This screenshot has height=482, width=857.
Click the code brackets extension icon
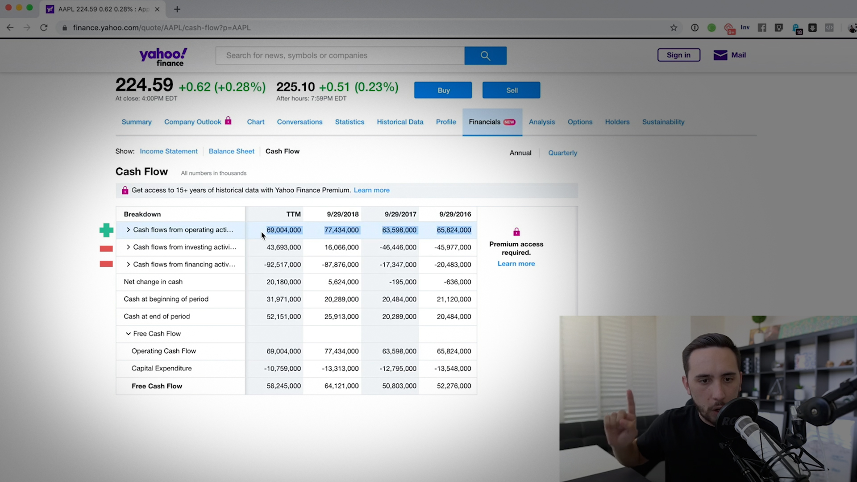(829, 28)
